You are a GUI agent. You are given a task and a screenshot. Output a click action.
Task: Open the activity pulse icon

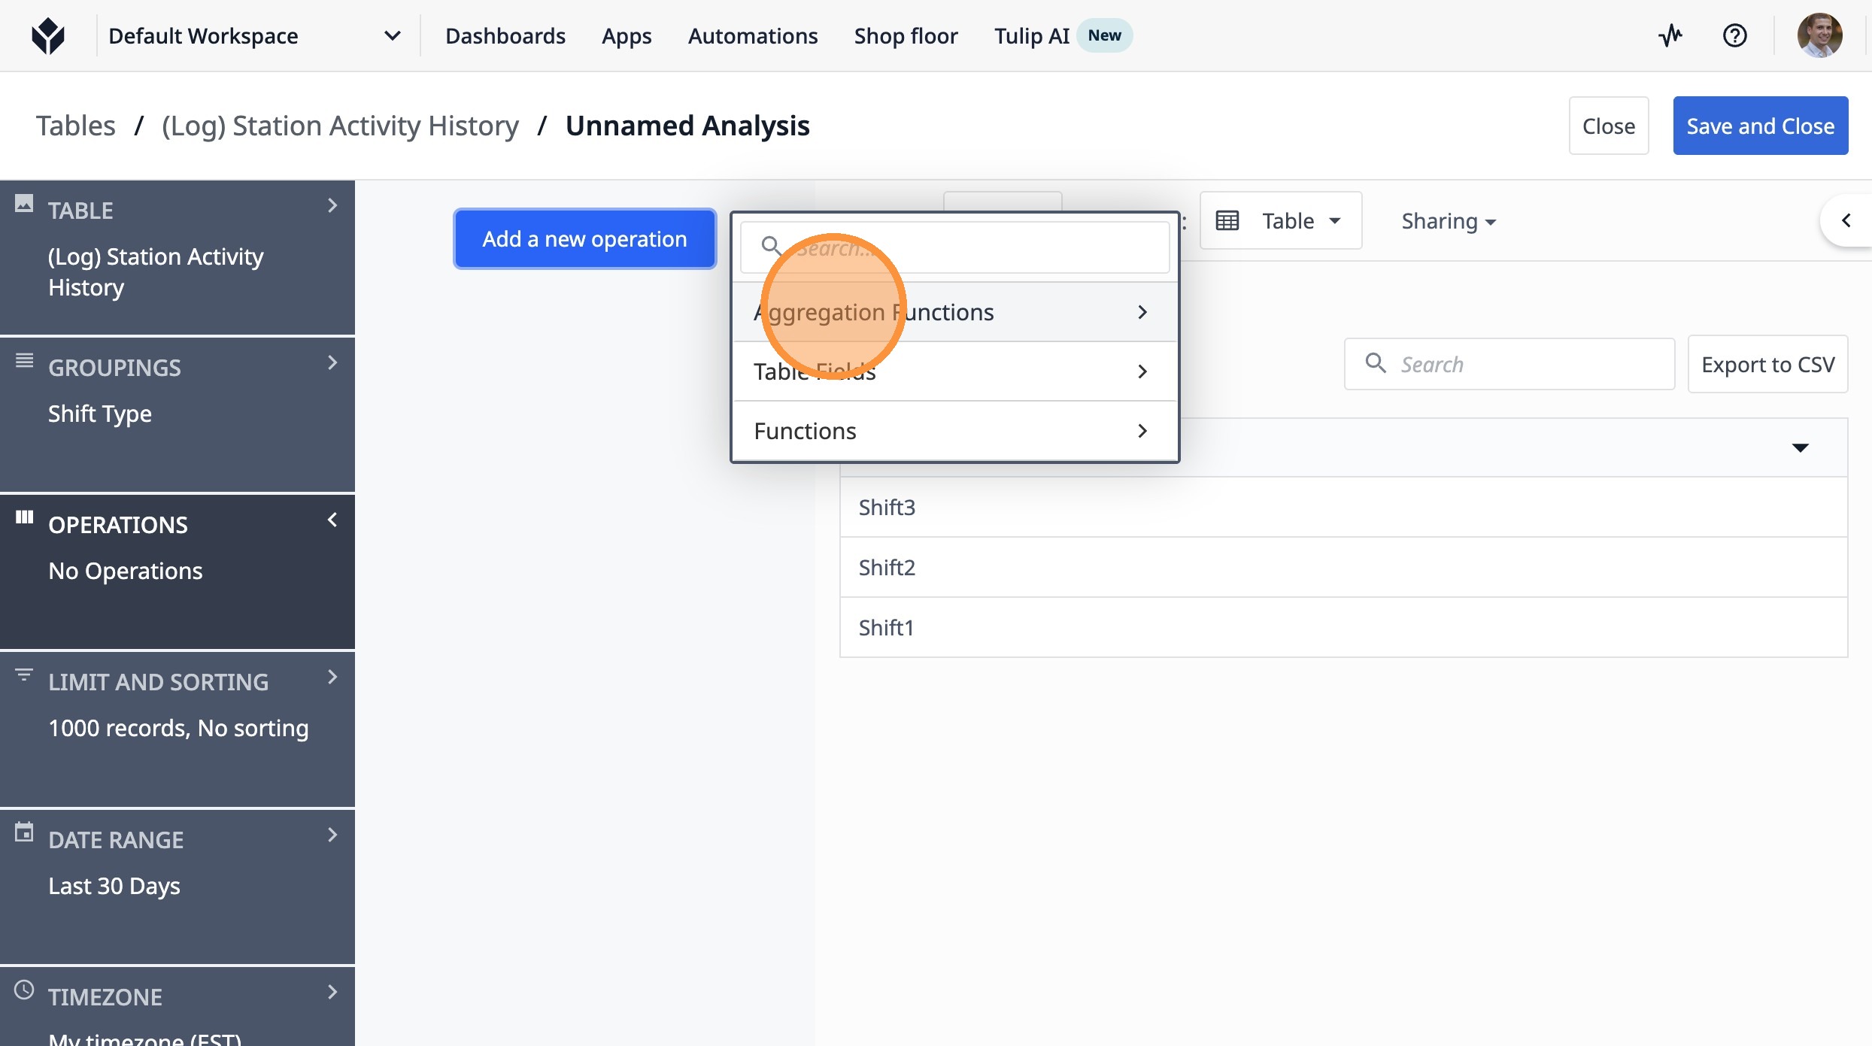coord(1670,35)
